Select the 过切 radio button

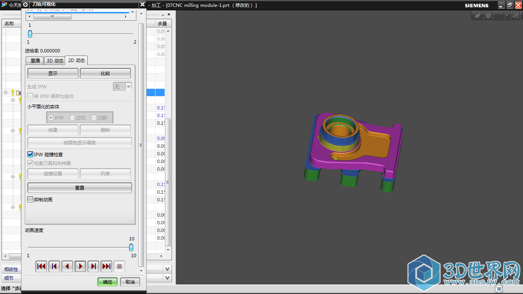(72, 118)
